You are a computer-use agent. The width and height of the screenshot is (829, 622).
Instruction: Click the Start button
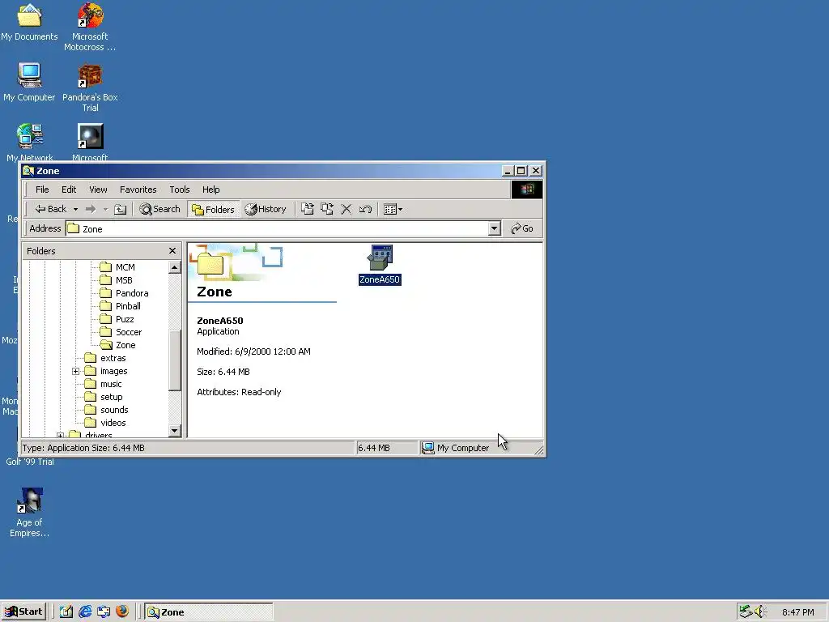click(x=23, y=612)
